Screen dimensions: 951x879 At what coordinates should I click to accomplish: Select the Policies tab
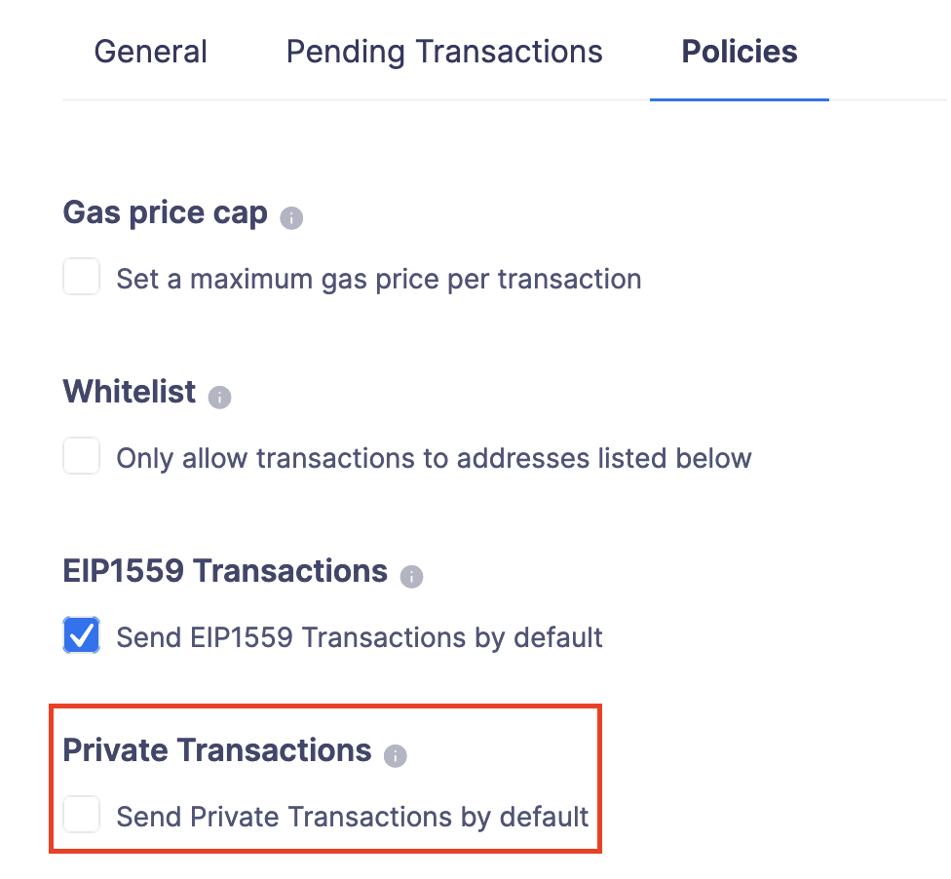739,51
